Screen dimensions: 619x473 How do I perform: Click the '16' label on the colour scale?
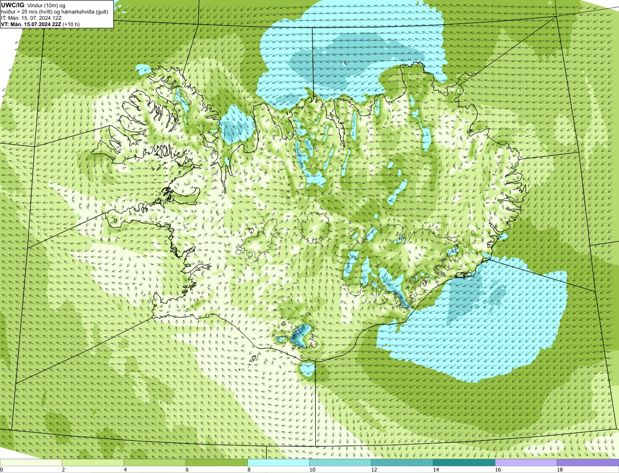tap(498, 470)
